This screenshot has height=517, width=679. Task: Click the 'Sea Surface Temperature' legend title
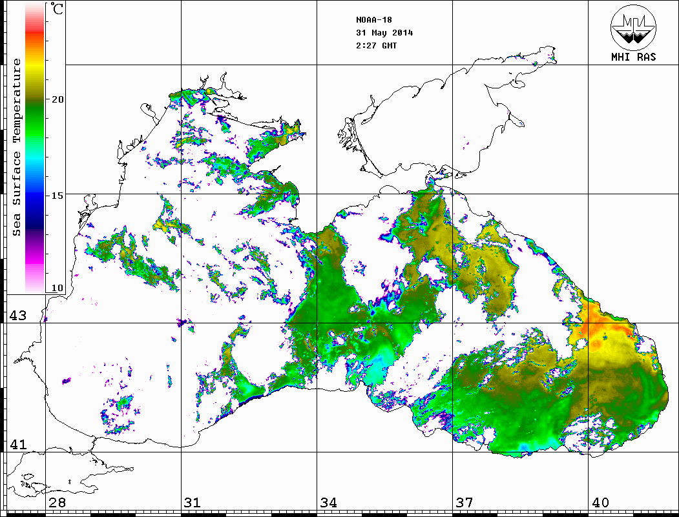coord(16,147)
